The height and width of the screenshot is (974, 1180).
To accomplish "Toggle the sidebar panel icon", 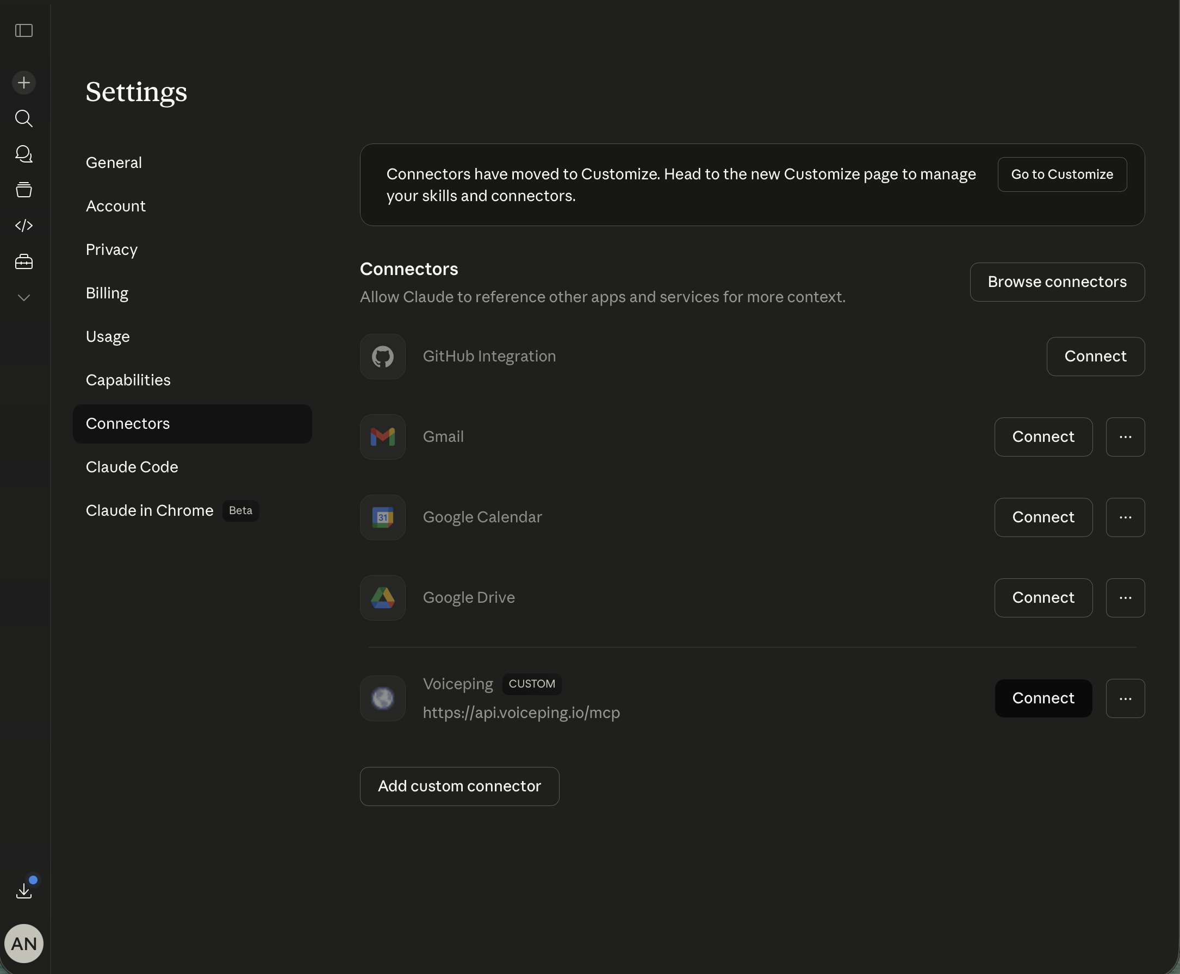I will pos(23,30).
